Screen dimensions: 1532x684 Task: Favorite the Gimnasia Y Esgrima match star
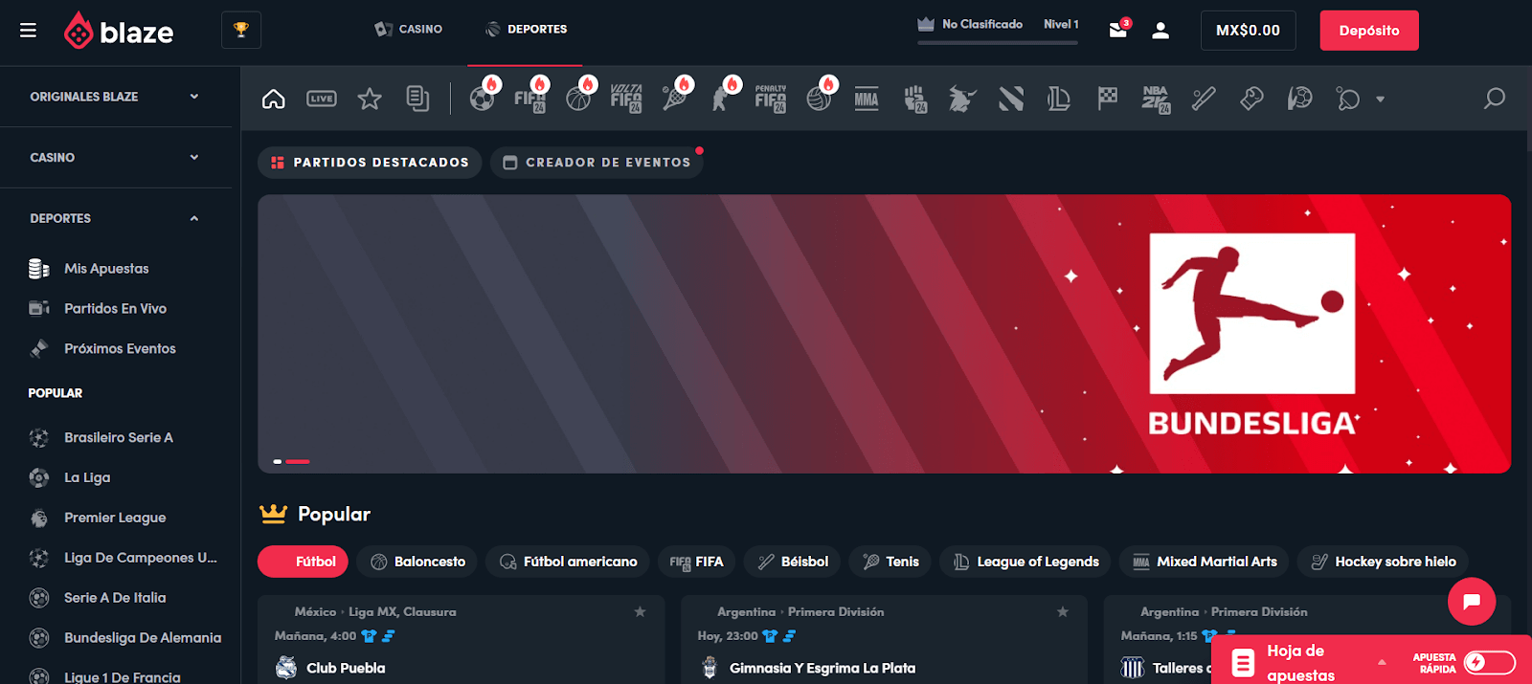(1063, 611)
